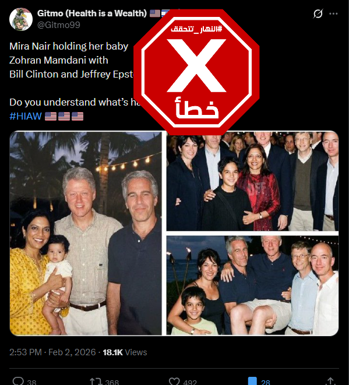Open the three-dot more options menu

(x=333, y=14)
